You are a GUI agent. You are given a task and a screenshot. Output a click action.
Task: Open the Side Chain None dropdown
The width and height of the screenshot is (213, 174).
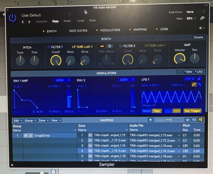pyautogui.click(x=193, y=12)
